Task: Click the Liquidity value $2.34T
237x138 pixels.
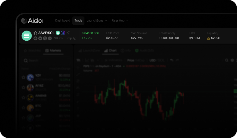Action: click(x=216, y=38)
